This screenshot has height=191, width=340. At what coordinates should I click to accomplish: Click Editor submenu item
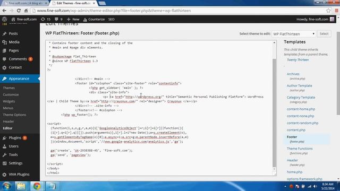(7, 128)
